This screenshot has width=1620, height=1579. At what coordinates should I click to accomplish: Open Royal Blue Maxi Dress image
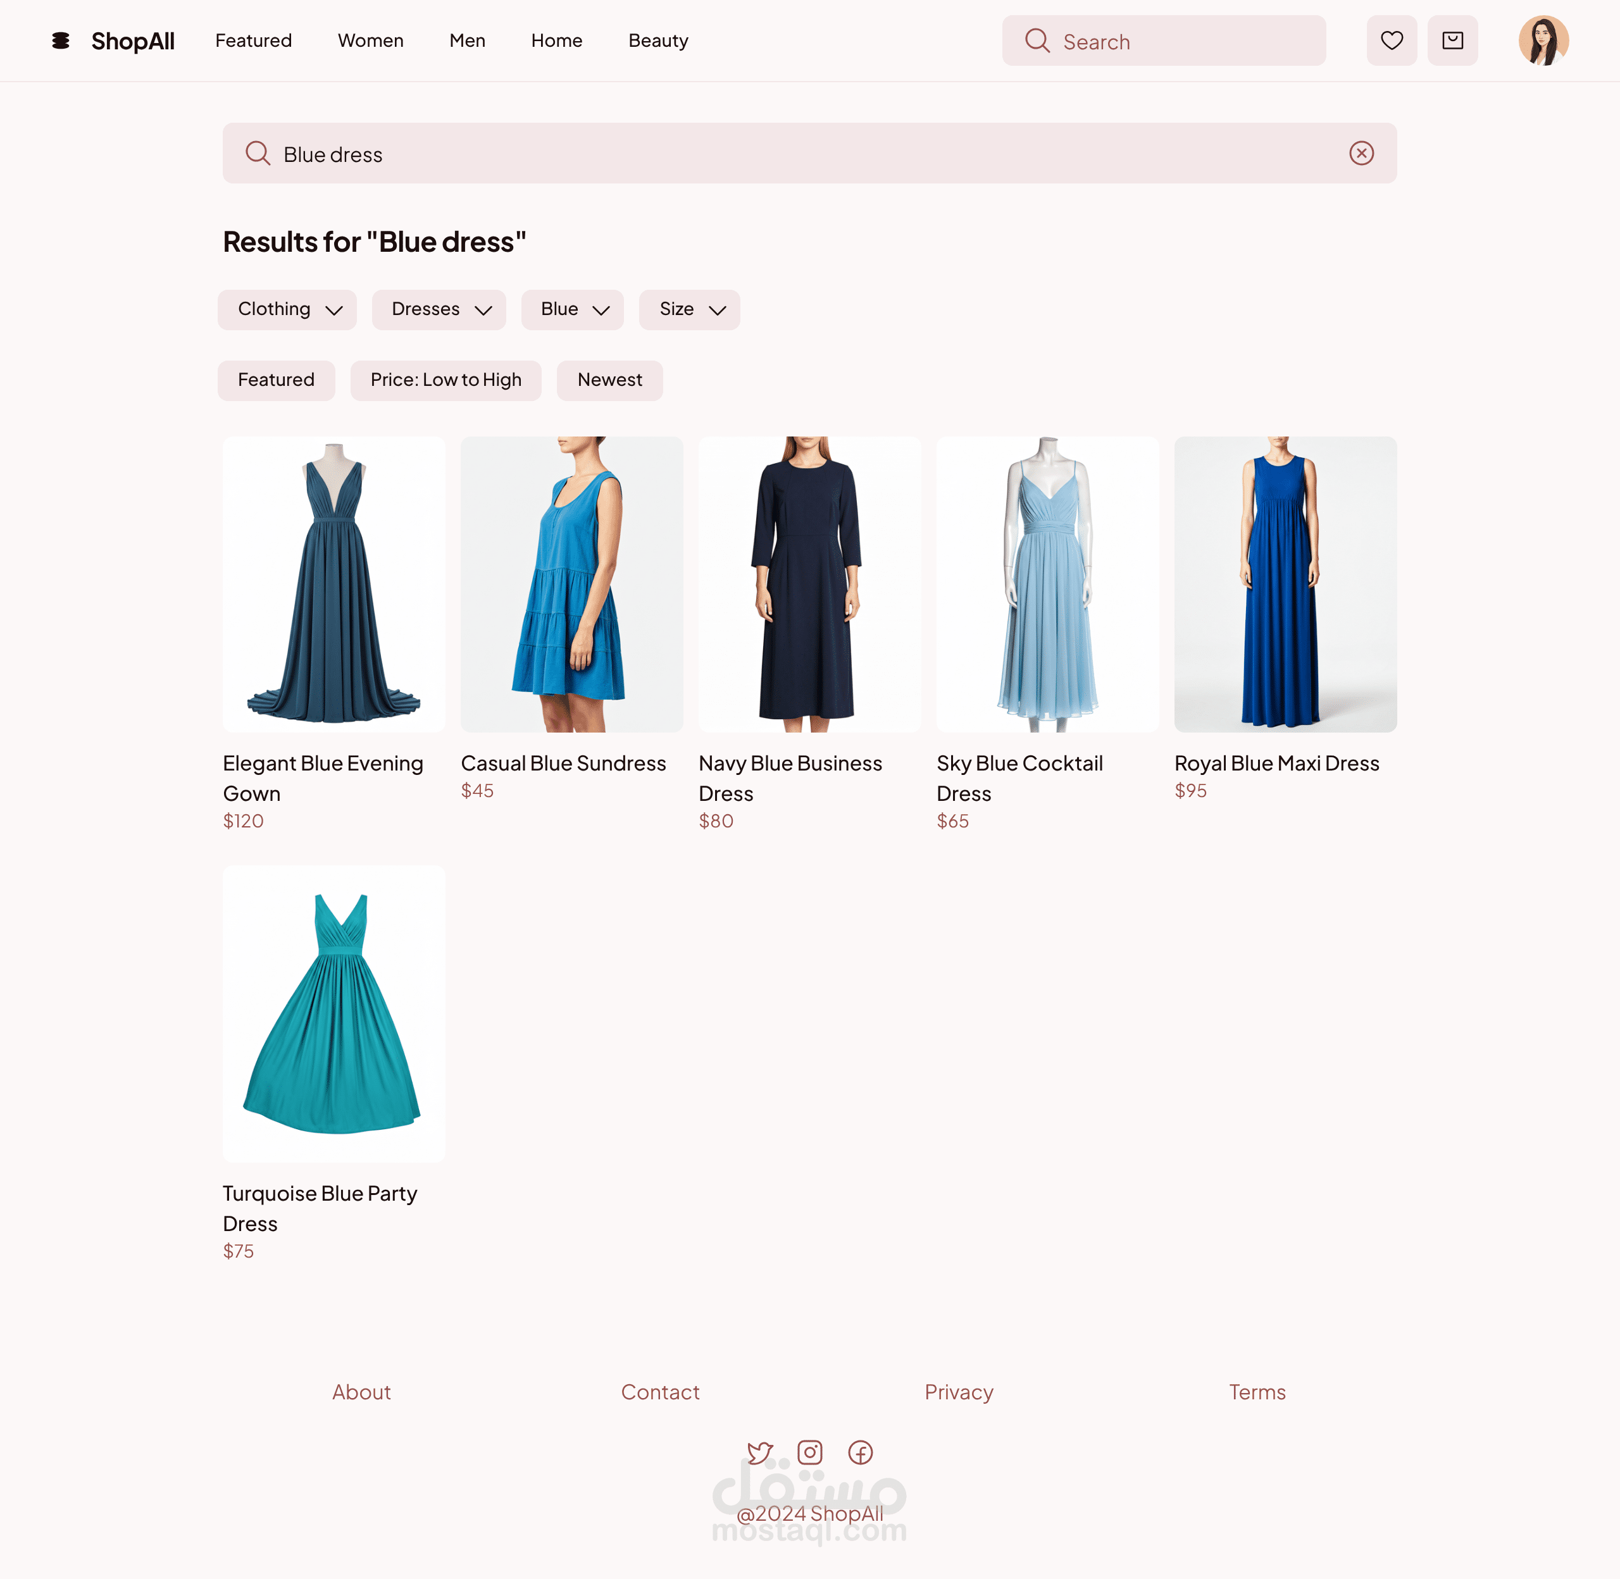point(1286,585)
